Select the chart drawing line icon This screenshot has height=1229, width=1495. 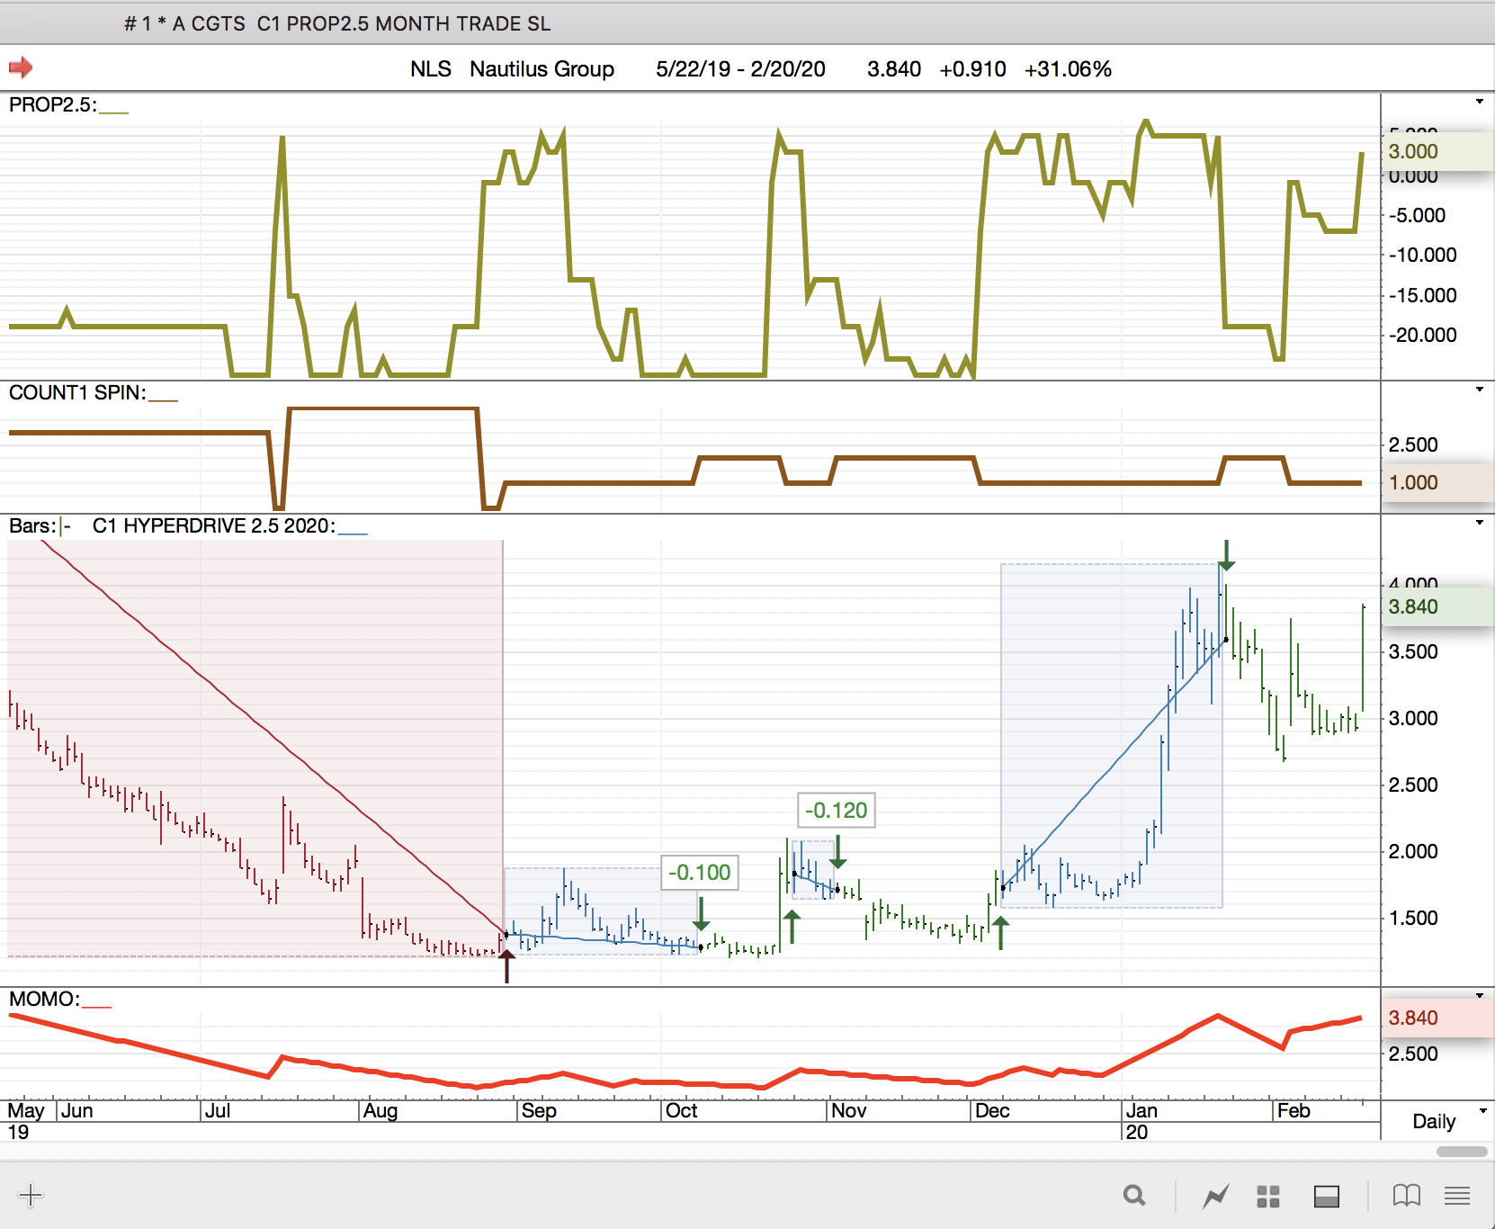1215,1196
